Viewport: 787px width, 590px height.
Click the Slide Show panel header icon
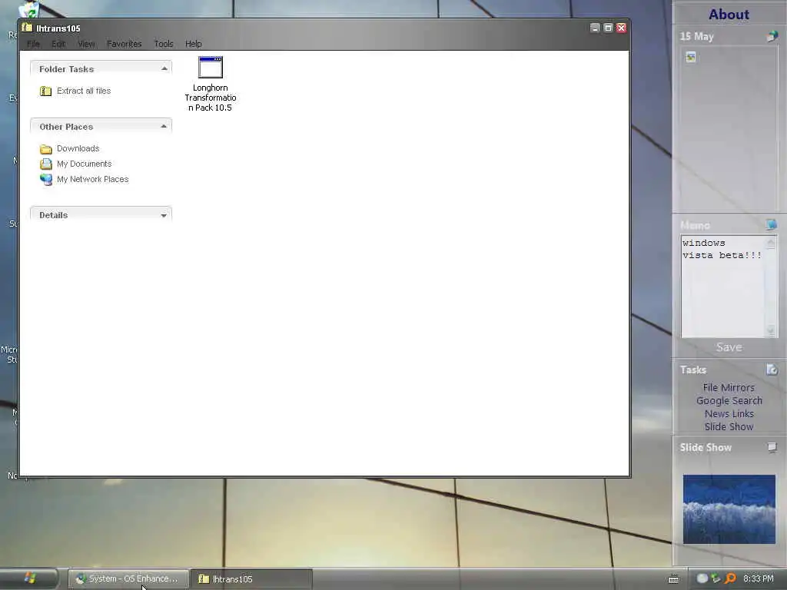[x=772, y=447]
